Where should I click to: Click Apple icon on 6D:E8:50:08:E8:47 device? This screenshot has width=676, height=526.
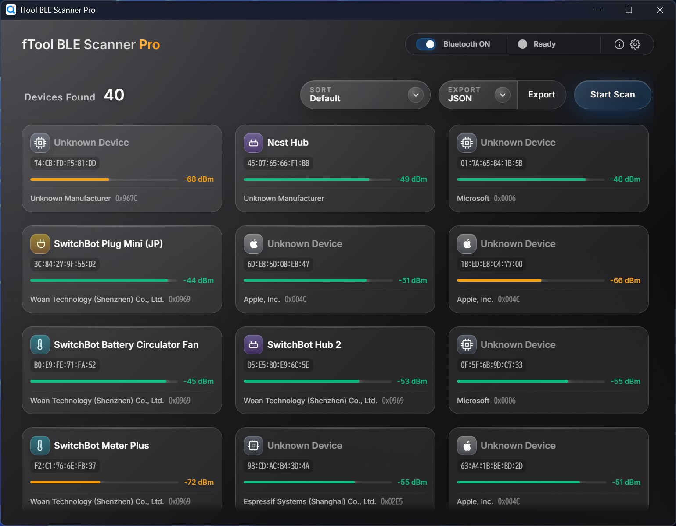(x=253, y=243)
